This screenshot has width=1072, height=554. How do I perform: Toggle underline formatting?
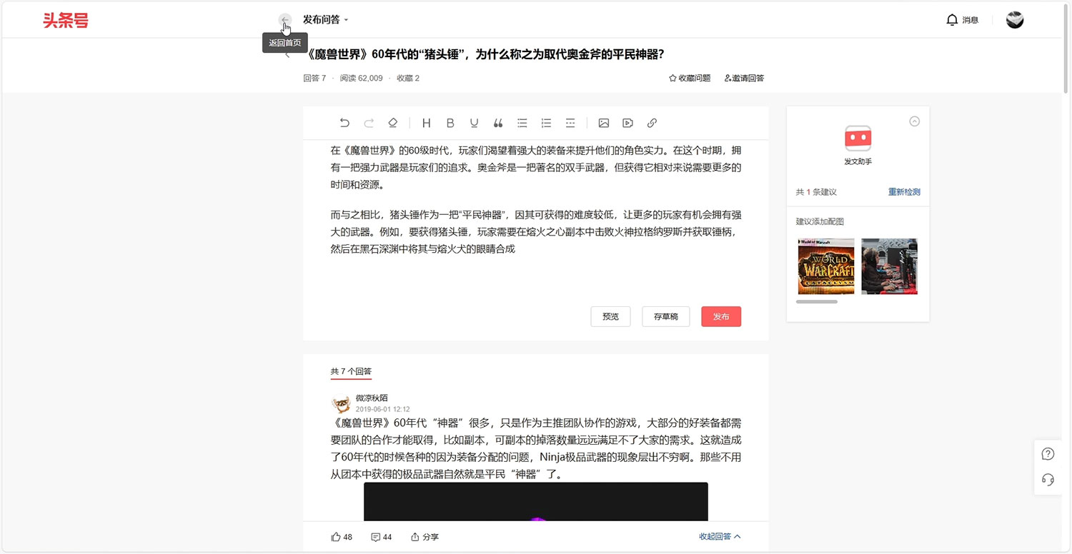coord(474,123)
